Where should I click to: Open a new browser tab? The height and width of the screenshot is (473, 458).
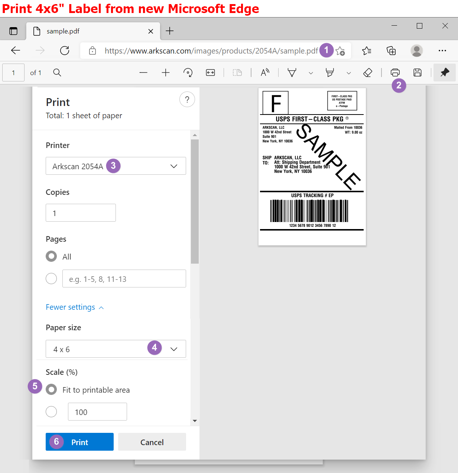pyautogui.click(x=170, y=31)
